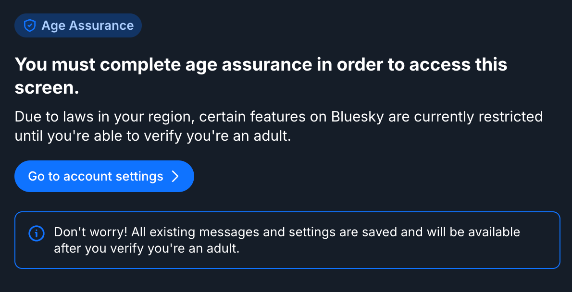
Task: Click the right chevron inside the blue button
Action: tap(175, 176)
